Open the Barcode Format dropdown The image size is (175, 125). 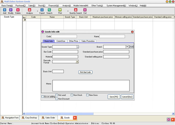coord(77,62)
